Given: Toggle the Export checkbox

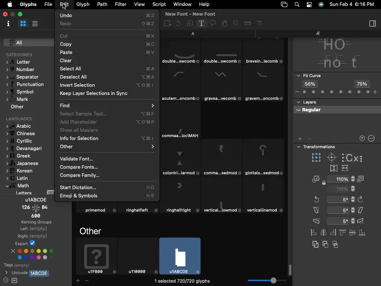Looking at the screenshot, I should click(x=32, y=243).
